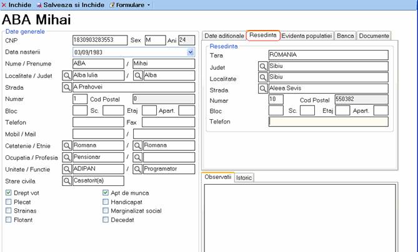Click search icon for Functie Programator
The width and height of the screenshot is (418, 252).
[137, 169]
